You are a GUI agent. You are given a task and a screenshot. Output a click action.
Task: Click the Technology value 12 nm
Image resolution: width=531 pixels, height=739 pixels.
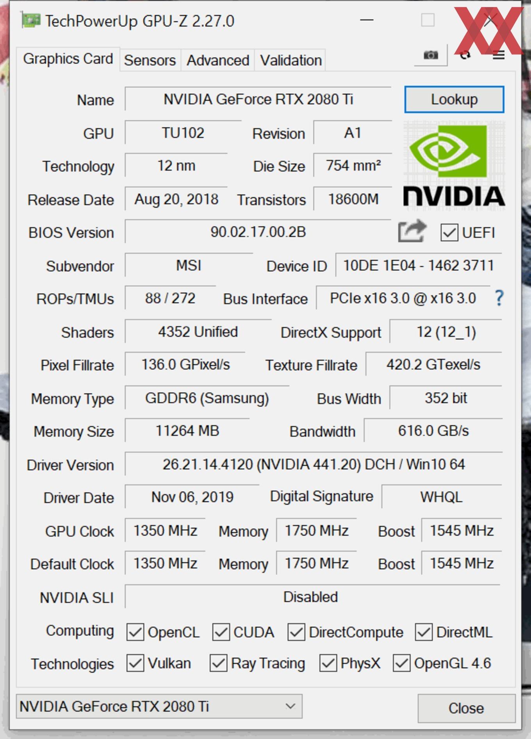(x=176, y=165)
